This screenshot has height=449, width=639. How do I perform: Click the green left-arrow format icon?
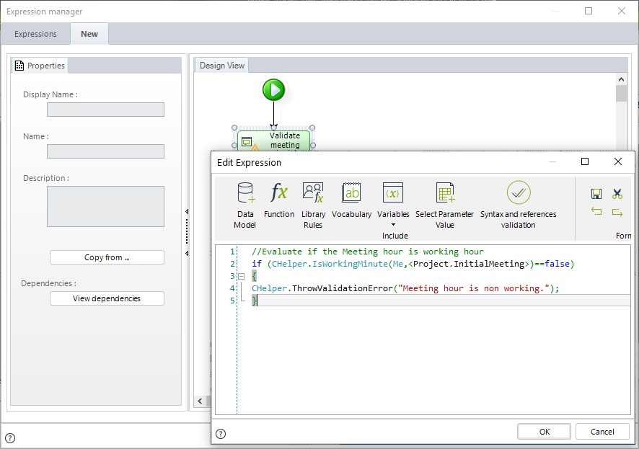(x=596, y=211)
